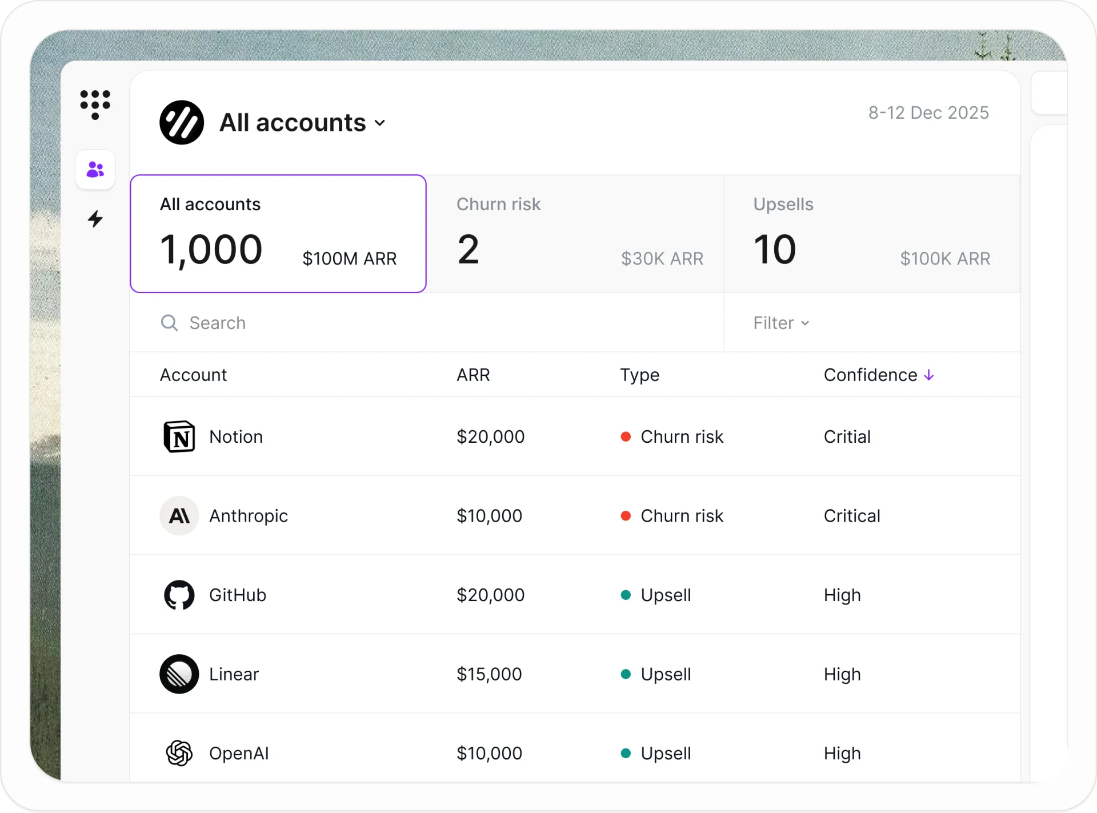Image resolution: width=1097 pixels, height=813 pixels.
Task: Click the Linear logo icon
Action: tap(179, 674)
